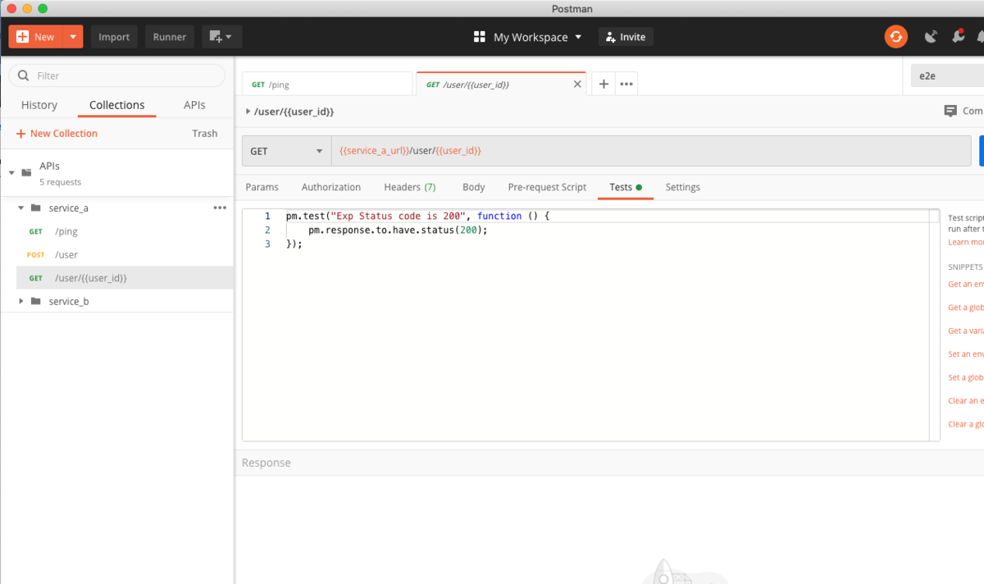Open the request Settings tab
The height and width of the screenshot is (584, 984).
(682, 187)
